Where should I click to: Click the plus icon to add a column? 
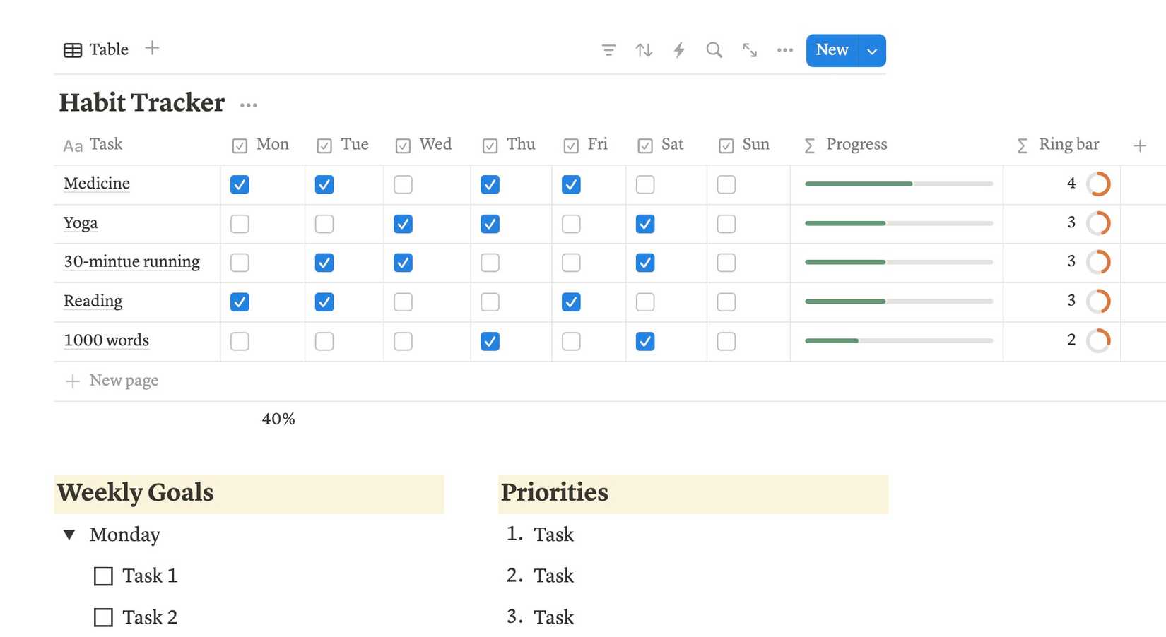coord(1141,145)
